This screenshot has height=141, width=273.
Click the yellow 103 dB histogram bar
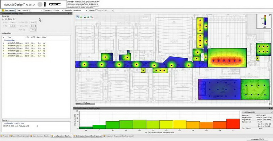point(179,124)
